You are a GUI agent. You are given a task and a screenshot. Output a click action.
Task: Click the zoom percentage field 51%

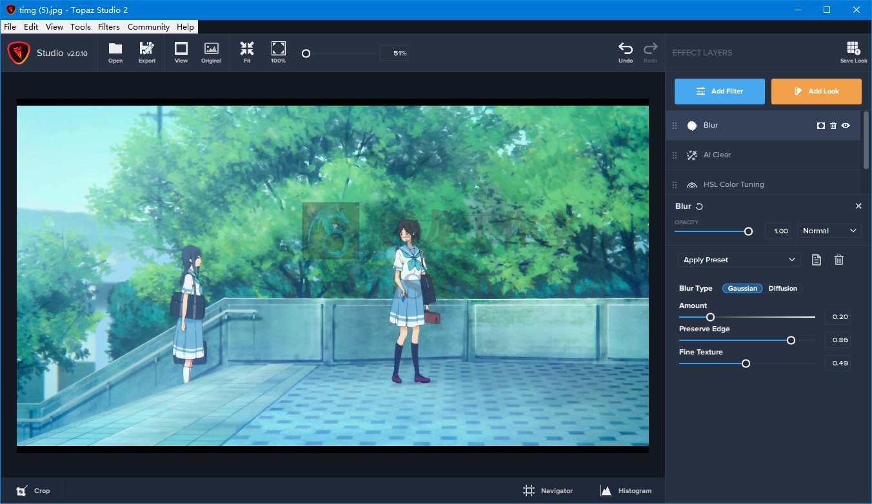pos(394,53)
